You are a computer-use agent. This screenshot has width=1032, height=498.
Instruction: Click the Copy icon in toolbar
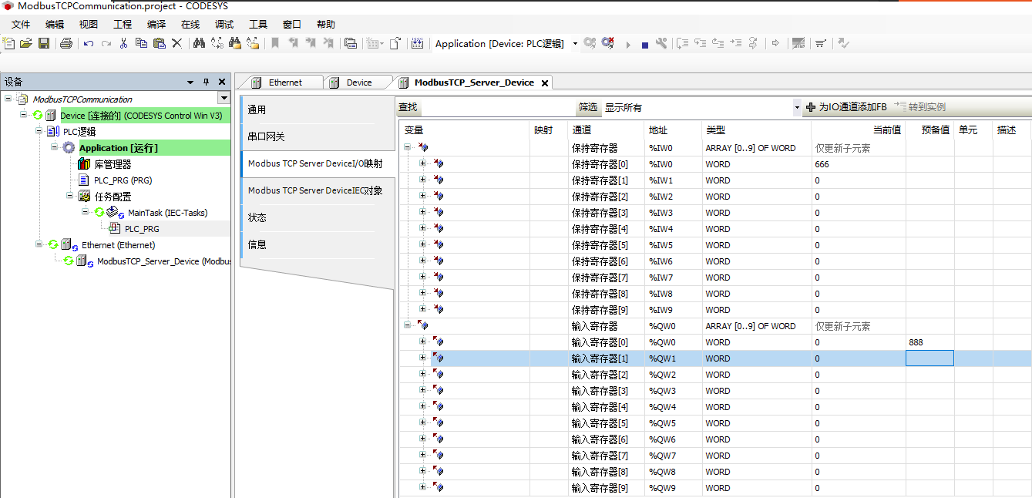[x=141, y=43]
